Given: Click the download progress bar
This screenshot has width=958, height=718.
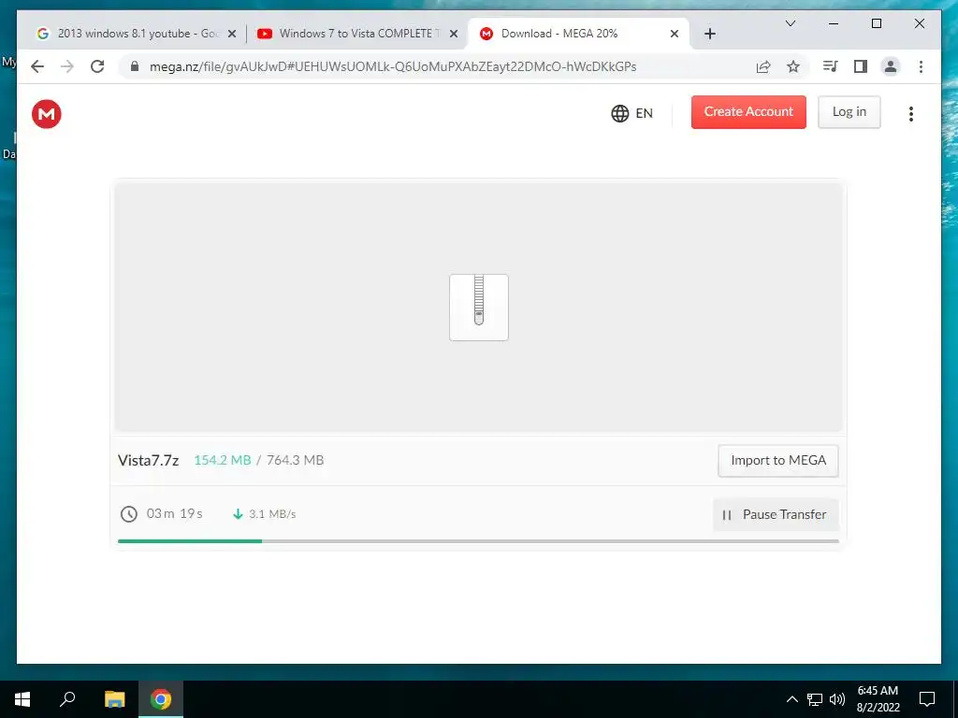Looking at the screenshot, I should pyautogui.click(x=478, y=541).
